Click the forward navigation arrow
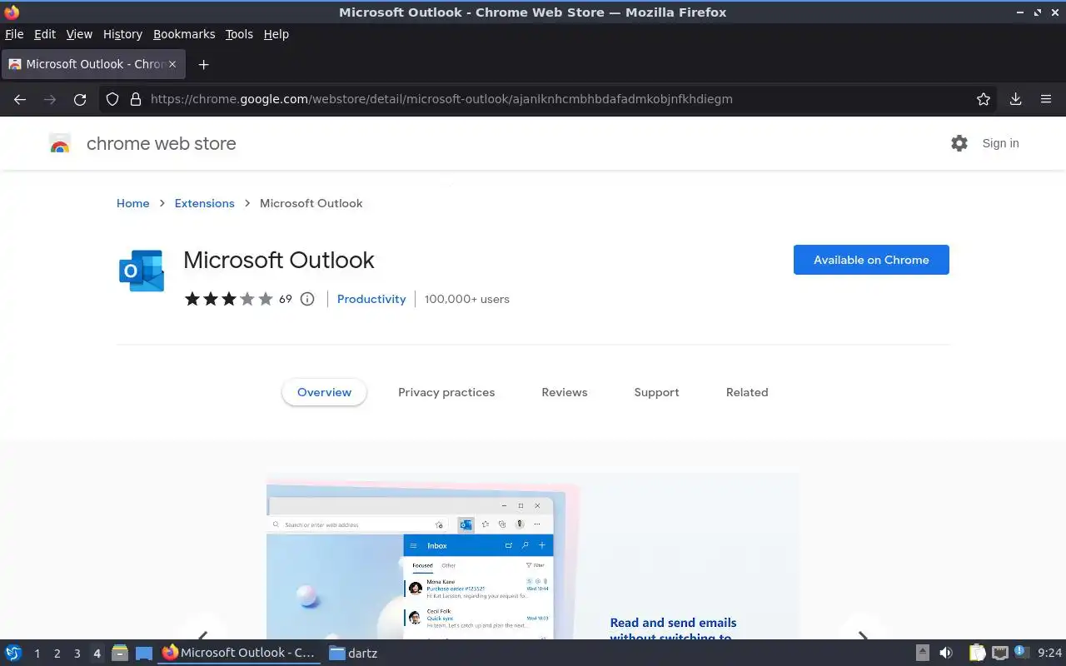The image size is (1066, 666). (50, 99)
